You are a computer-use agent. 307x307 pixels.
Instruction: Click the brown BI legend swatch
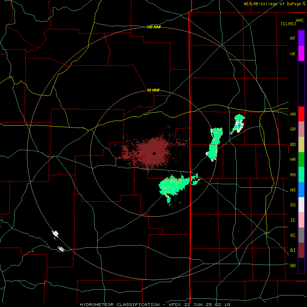[301, 250]
